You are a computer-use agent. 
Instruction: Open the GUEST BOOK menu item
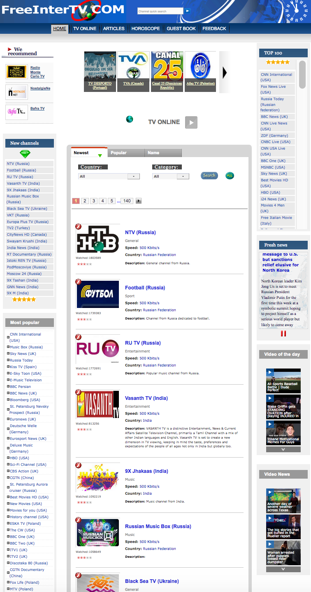[x=181, y=29]
